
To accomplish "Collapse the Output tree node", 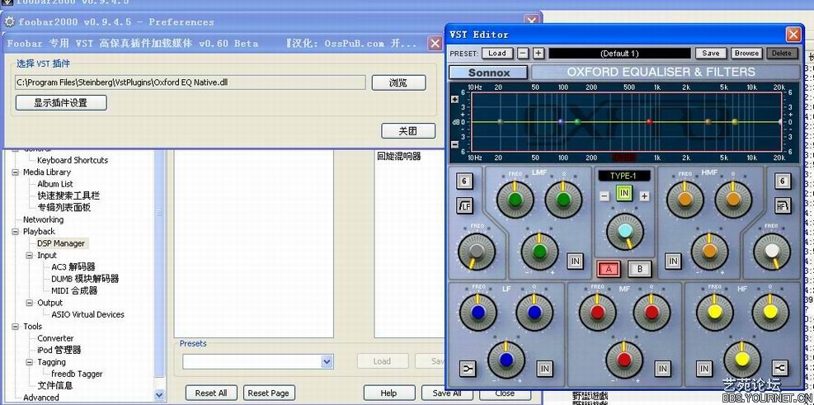I will 30,303.
